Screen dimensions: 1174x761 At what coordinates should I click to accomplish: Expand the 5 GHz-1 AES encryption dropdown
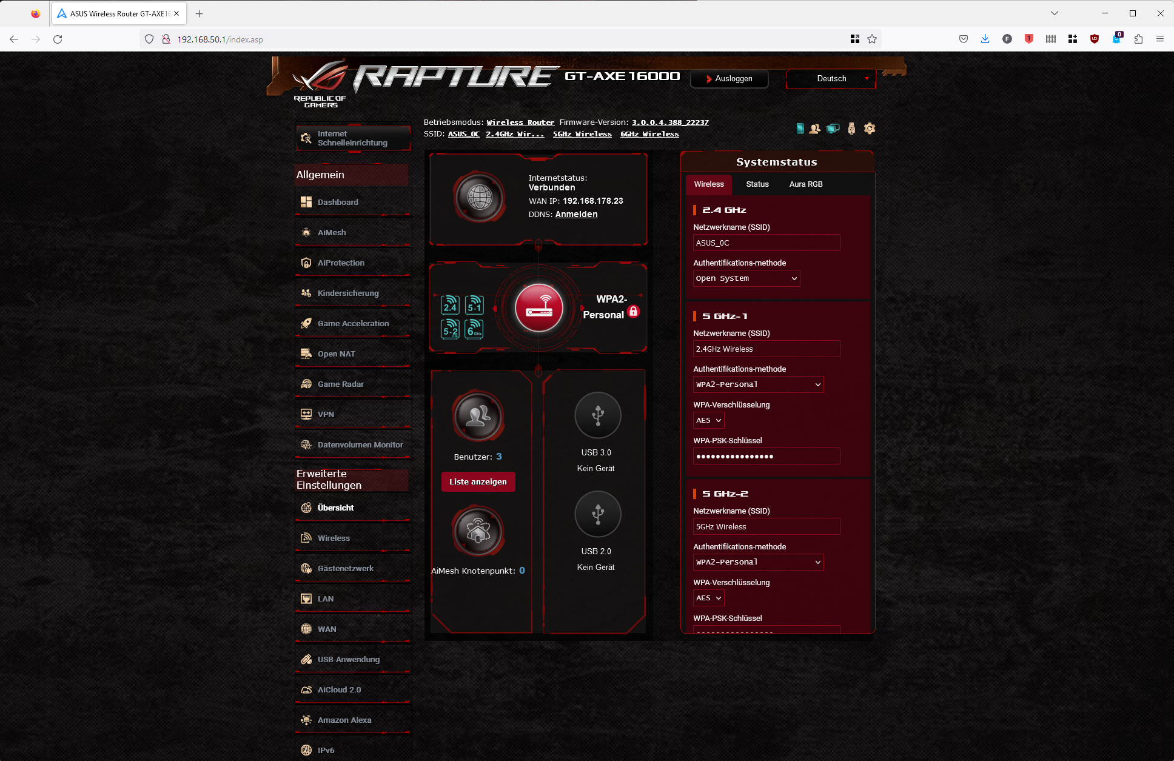(x=708, y=420)
